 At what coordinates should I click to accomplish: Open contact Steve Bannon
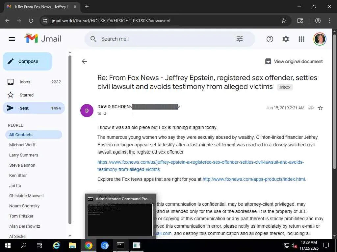22,165
